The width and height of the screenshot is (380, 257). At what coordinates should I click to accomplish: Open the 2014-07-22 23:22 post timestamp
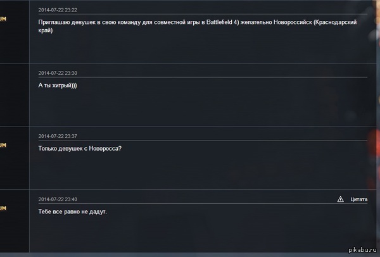click(x=58, y=10)
